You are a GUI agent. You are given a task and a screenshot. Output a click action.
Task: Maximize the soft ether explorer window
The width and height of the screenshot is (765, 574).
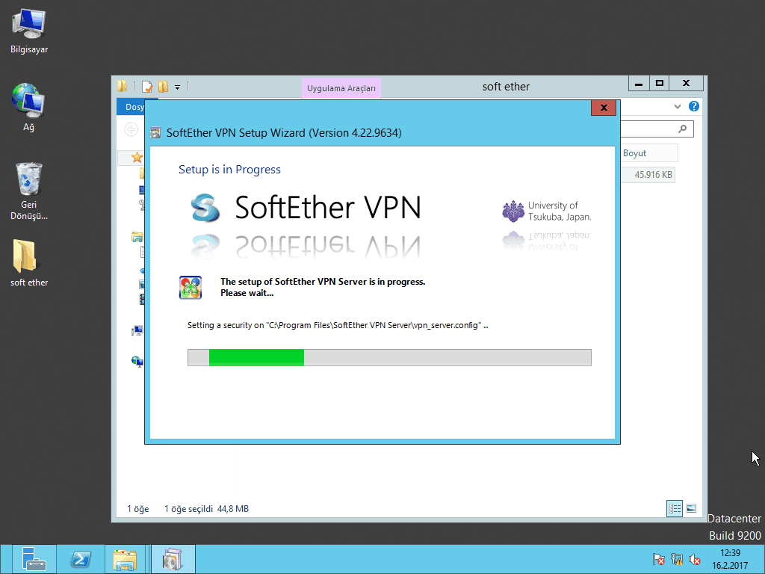[660, 84]
